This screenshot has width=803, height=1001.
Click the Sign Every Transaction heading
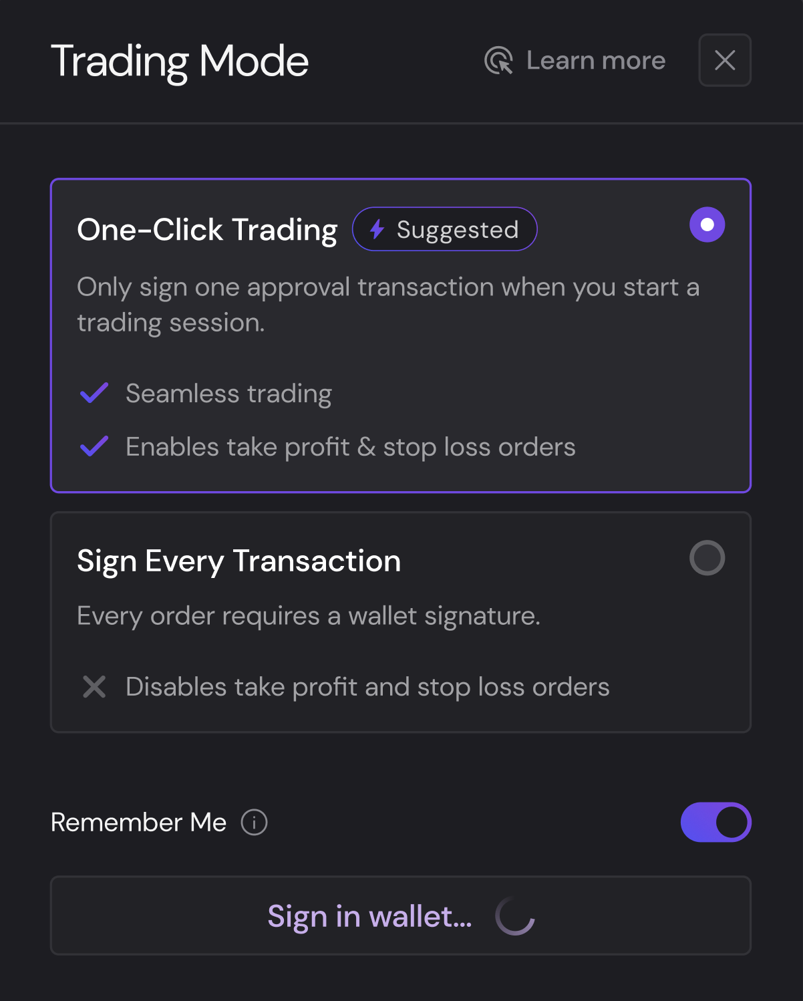coord(238,561)
